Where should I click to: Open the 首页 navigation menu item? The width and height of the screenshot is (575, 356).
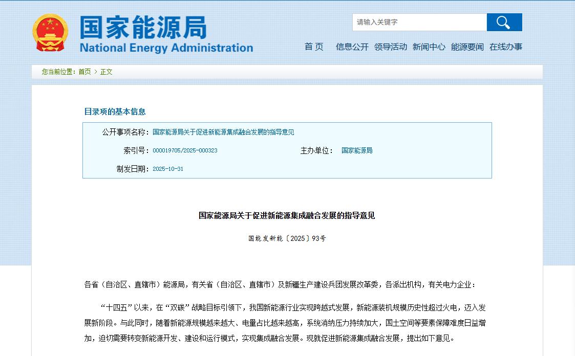[314, 47]
